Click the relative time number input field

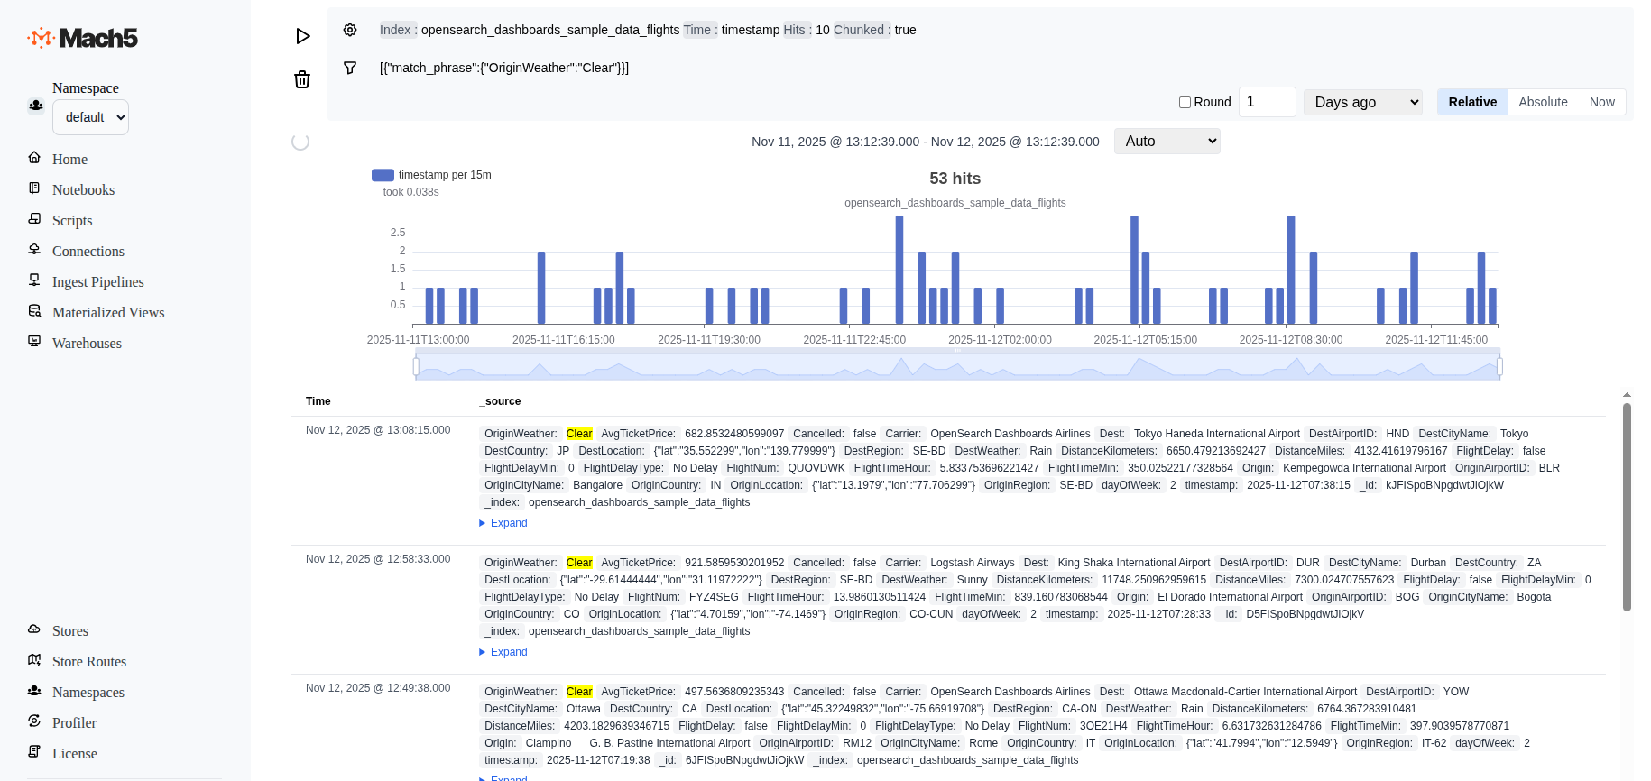coord(1267,103)
